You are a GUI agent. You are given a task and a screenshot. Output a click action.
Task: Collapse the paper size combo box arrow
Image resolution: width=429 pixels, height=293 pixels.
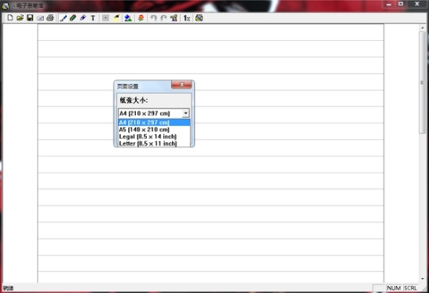(185, 113)
